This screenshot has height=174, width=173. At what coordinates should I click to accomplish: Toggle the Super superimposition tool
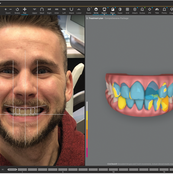[120, 11]
